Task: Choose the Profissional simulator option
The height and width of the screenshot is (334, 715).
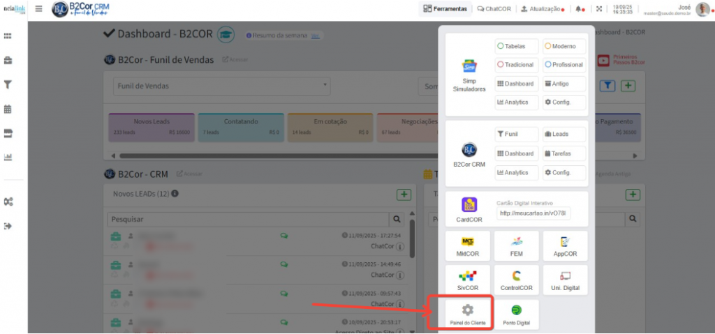Action: pyautogui.click(x=564, y=65)
